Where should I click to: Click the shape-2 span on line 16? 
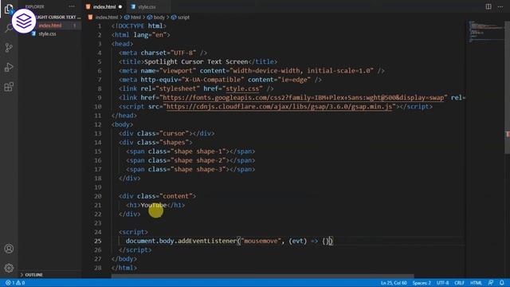pos(190,160)
